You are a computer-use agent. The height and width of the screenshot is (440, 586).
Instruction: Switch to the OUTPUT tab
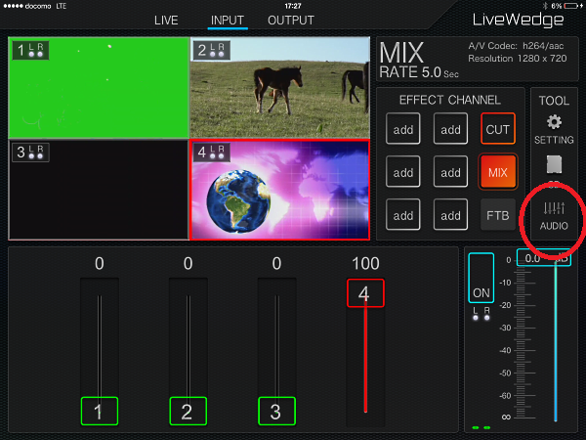tap(290, 20)
